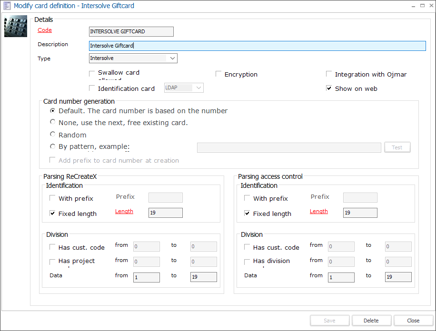Click the Delete button
Image resolution: width=436 pixels, height=331 pixels.
pos(371,321)
